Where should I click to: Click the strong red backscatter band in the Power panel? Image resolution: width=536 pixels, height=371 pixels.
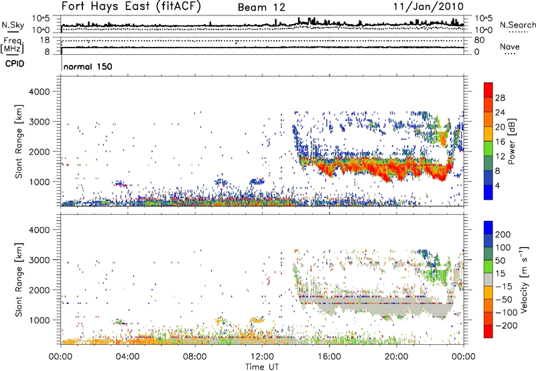(376, 168)
